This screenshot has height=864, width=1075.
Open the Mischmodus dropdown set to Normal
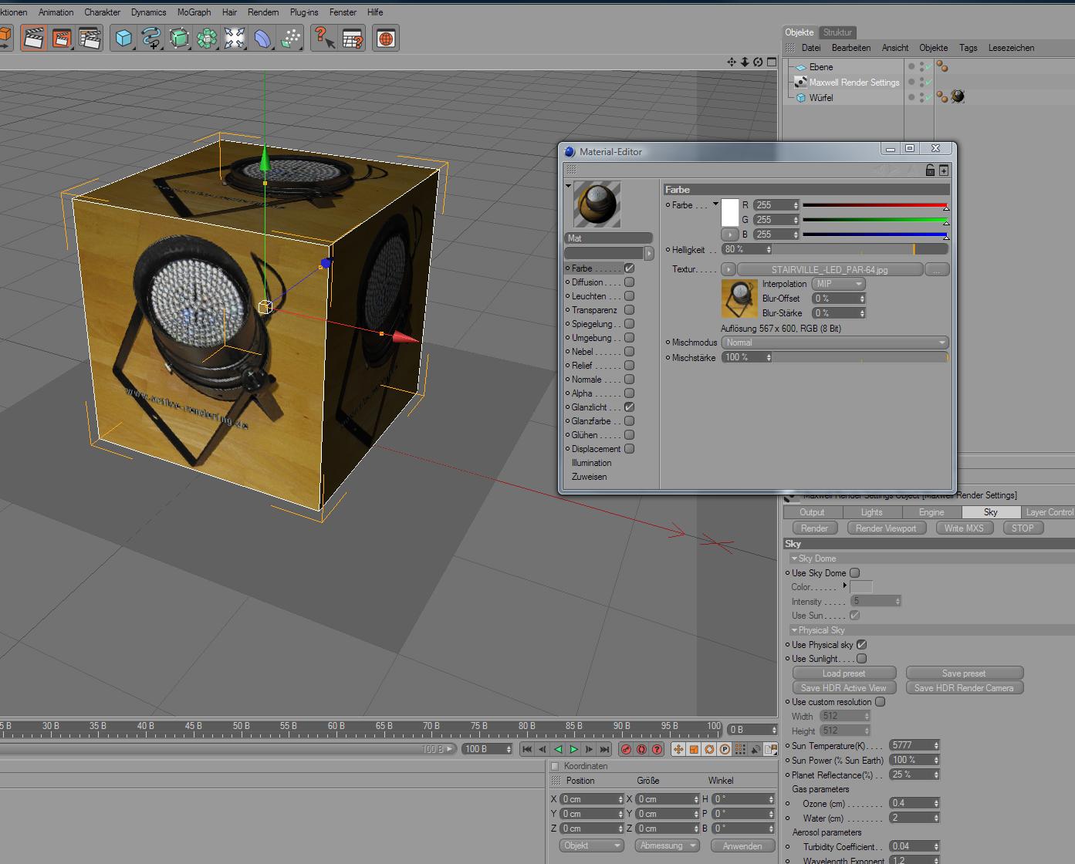835,343
